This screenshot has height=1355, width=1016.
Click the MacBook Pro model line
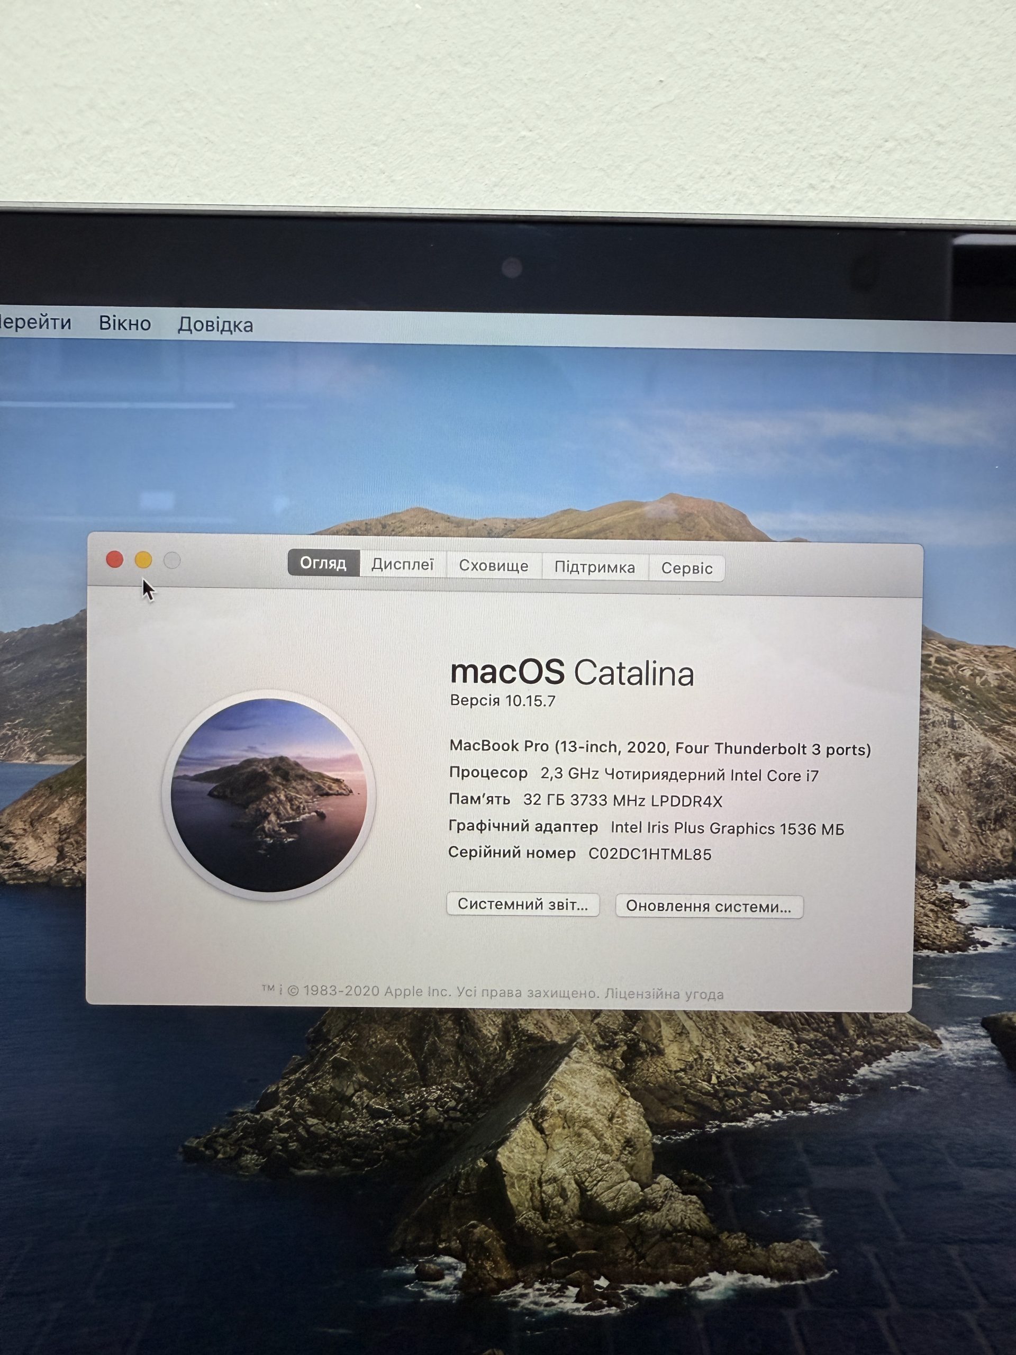click(x=660, y=748)
